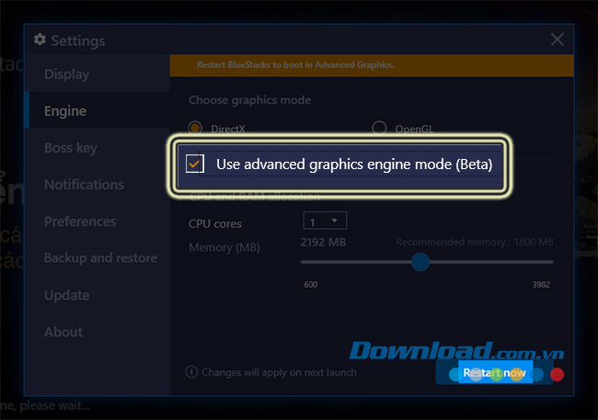Click the Memory slider handle
Image resolution: width=598 pixels, height=420 pixels.
[420, 262]
